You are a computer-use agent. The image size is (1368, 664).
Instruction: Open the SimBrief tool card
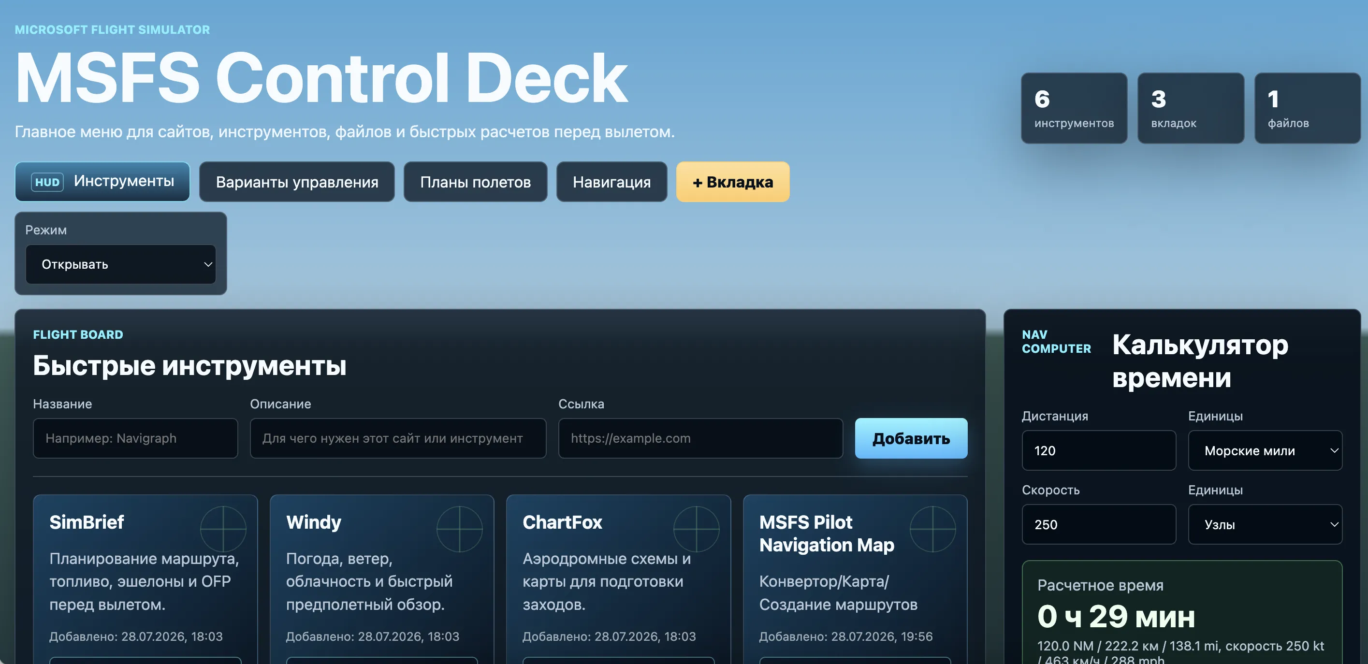145,578
